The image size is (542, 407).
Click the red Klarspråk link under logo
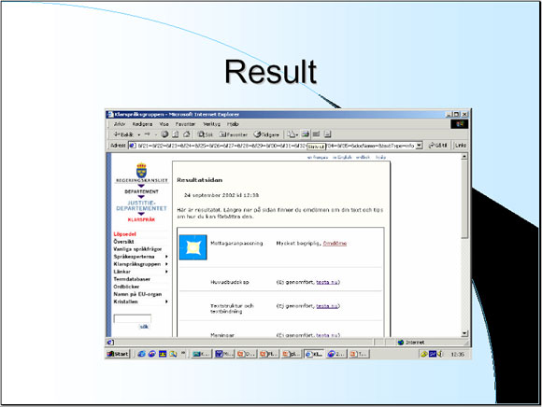(141, 219)
